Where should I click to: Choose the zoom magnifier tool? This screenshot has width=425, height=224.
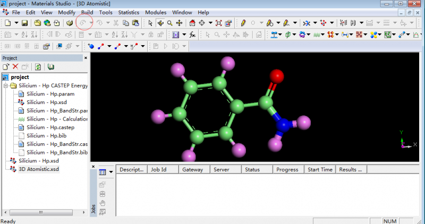click(169, 23)
